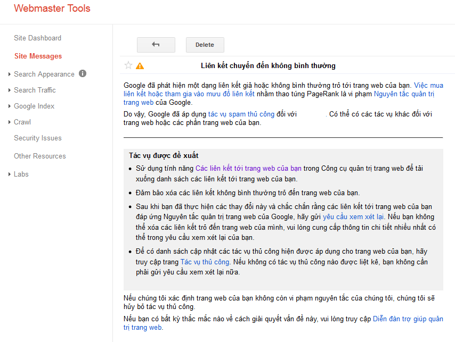The image size is (455, 342).
Task: Open Search Traffic section
Action: (35, 90)
